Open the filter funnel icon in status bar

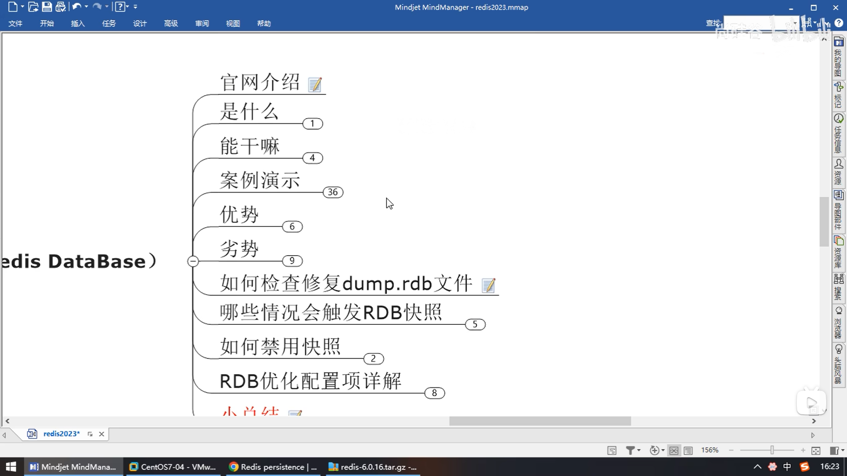(x=630, y=450)
